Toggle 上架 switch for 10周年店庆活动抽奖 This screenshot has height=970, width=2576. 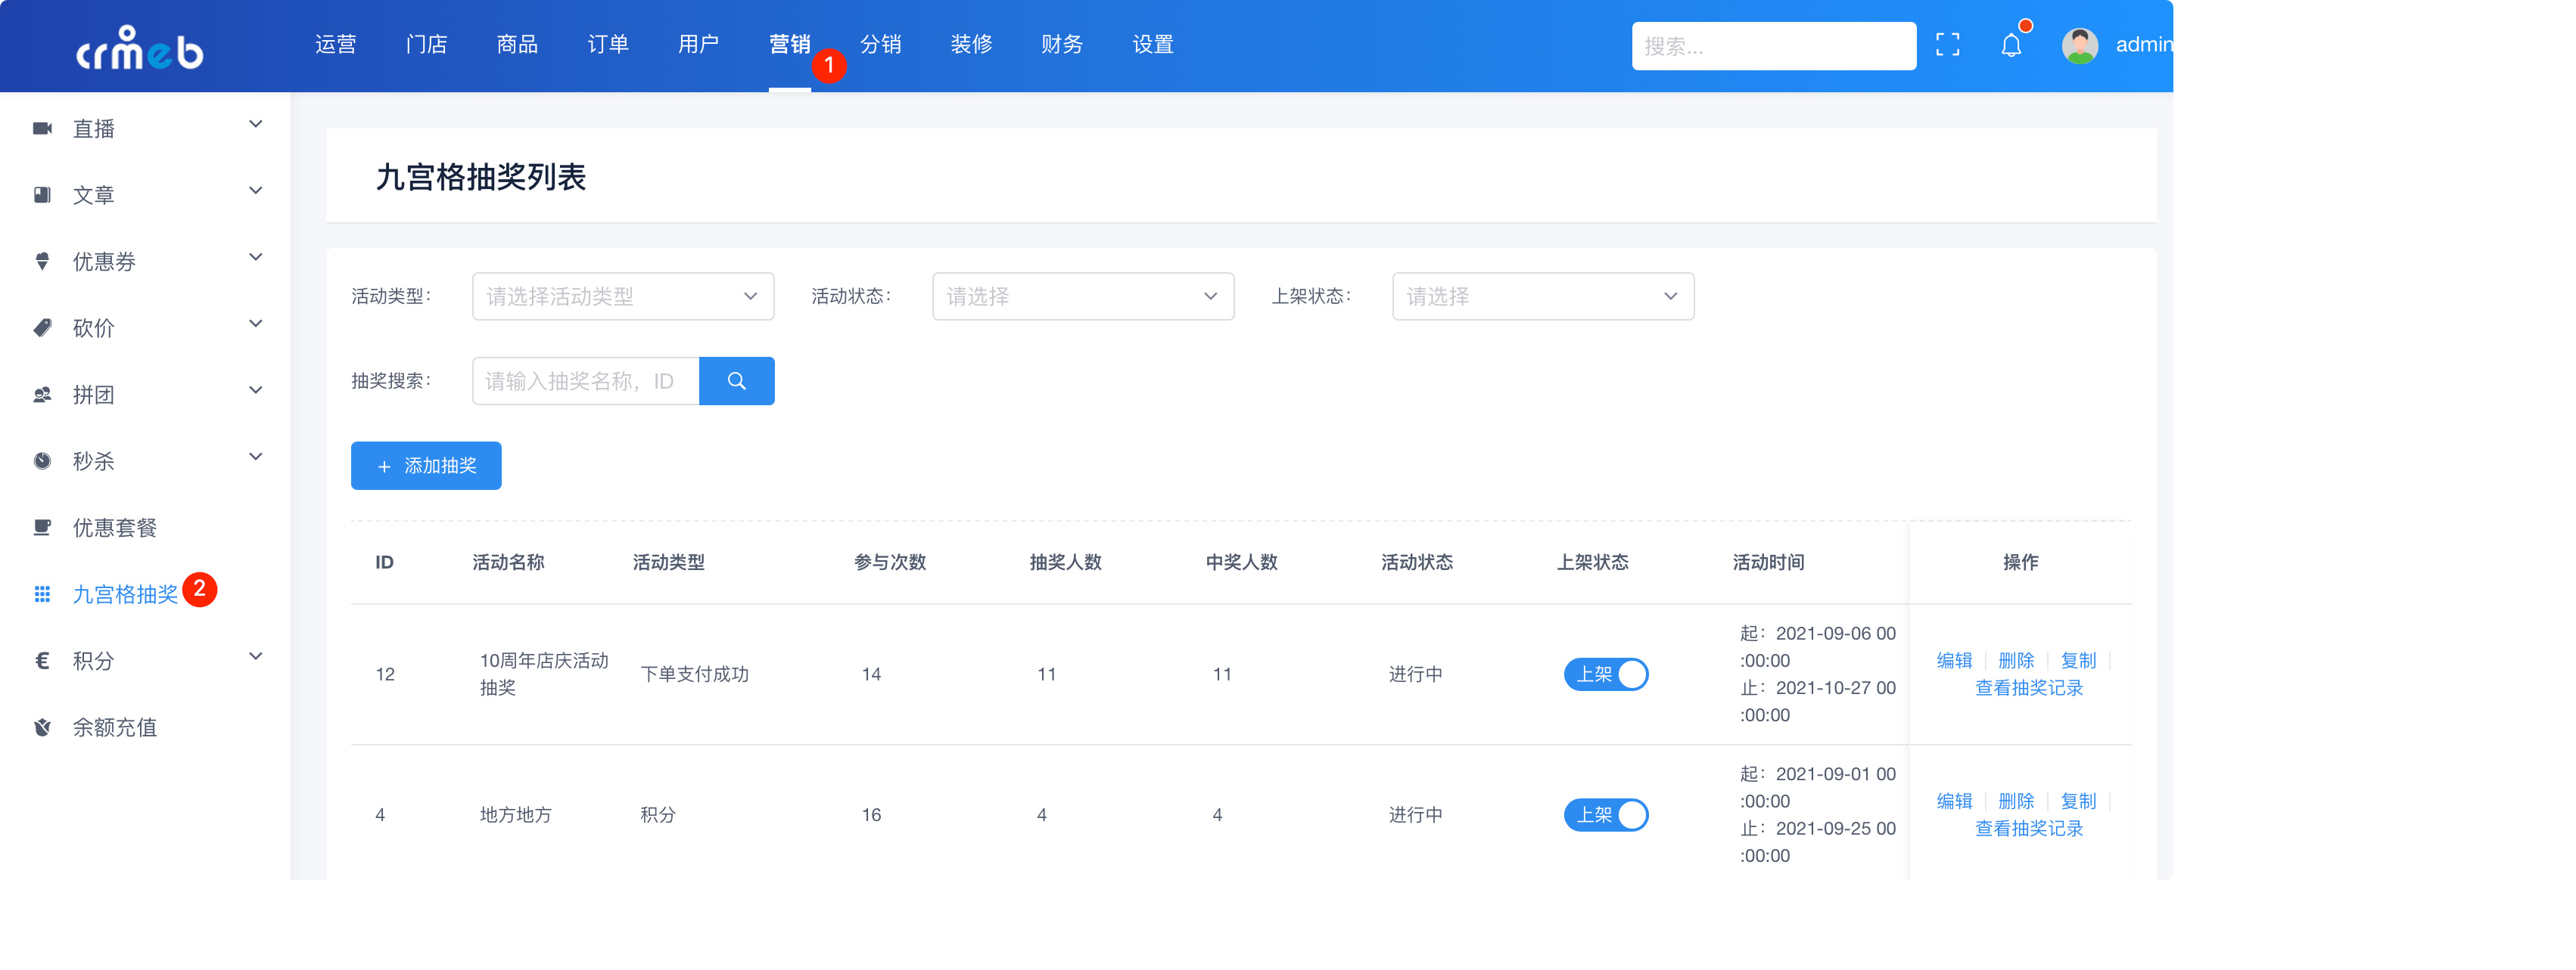[x=1606, y=674]
